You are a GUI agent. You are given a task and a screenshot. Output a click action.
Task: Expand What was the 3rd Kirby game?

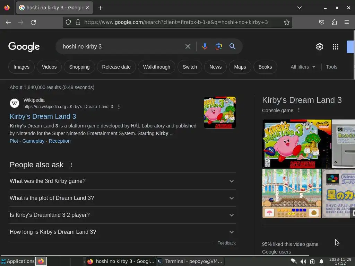tap(122, 181)
